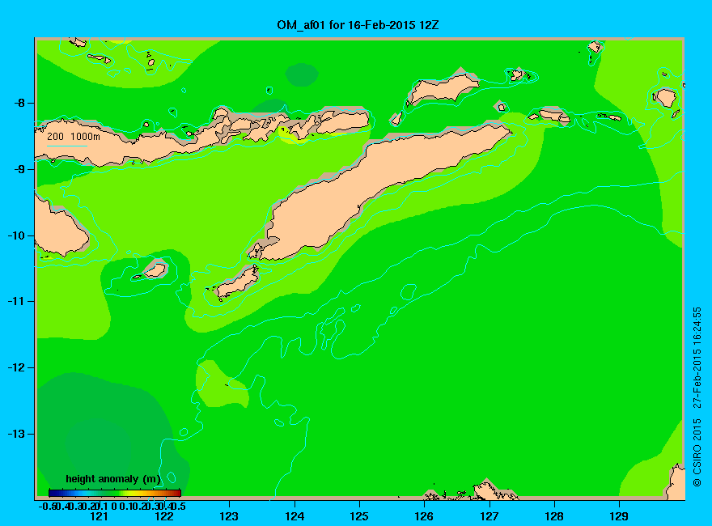Click longitude label '126'
This screenshot has height=526, width=712.
coord(424,516)
